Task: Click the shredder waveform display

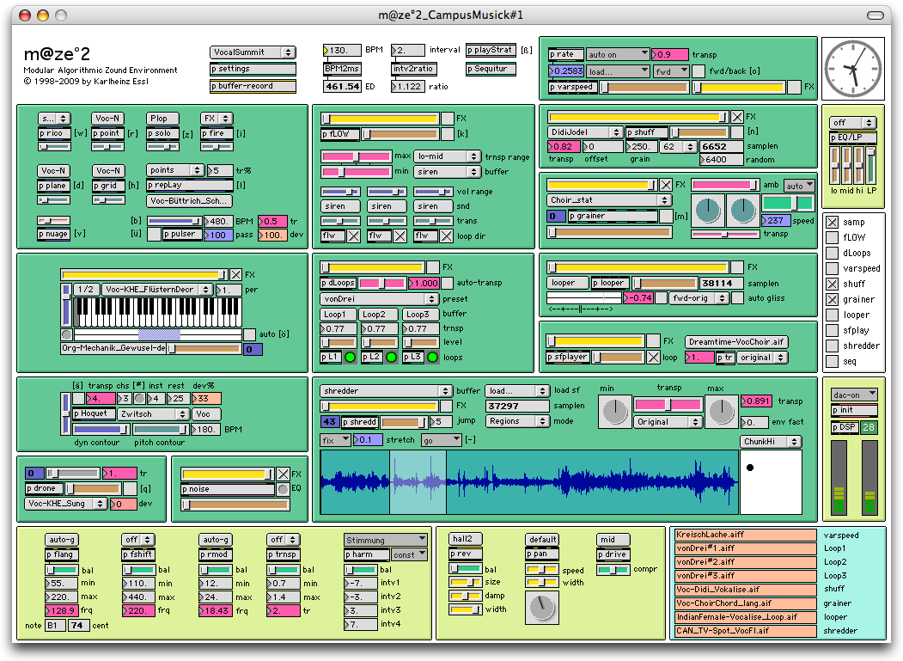Action: coord(529,482)
